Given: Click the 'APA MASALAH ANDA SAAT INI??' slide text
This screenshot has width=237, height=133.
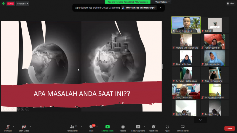Looking at the screenshot, I should 82,94.
